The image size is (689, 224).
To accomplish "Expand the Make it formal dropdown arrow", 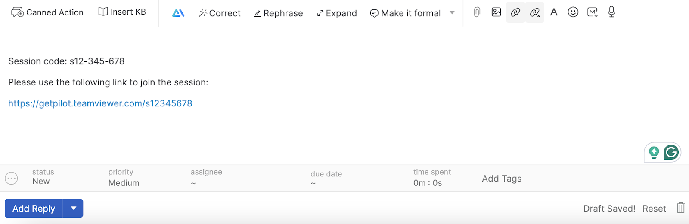I will pyautogui.click(x=452, y=13).
